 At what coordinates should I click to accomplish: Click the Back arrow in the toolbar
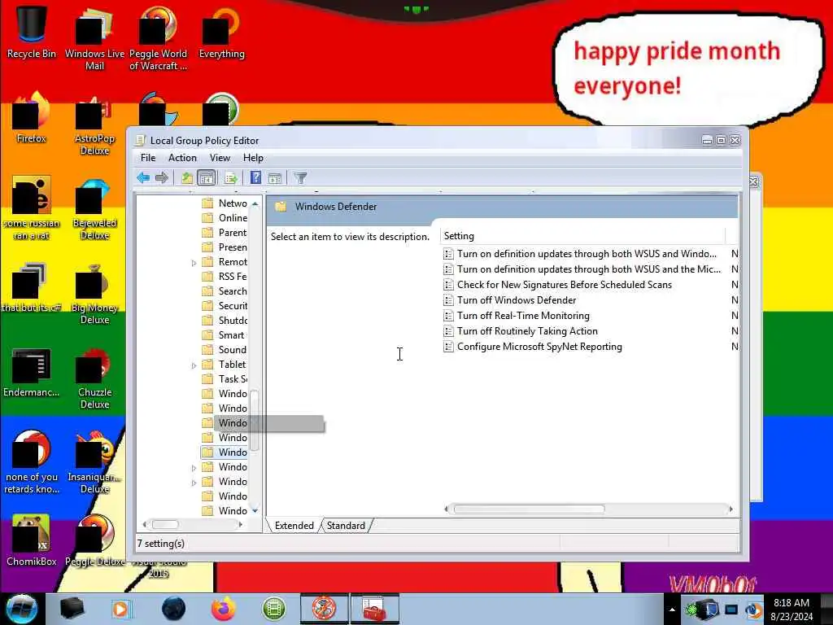(x=143, y=177)
